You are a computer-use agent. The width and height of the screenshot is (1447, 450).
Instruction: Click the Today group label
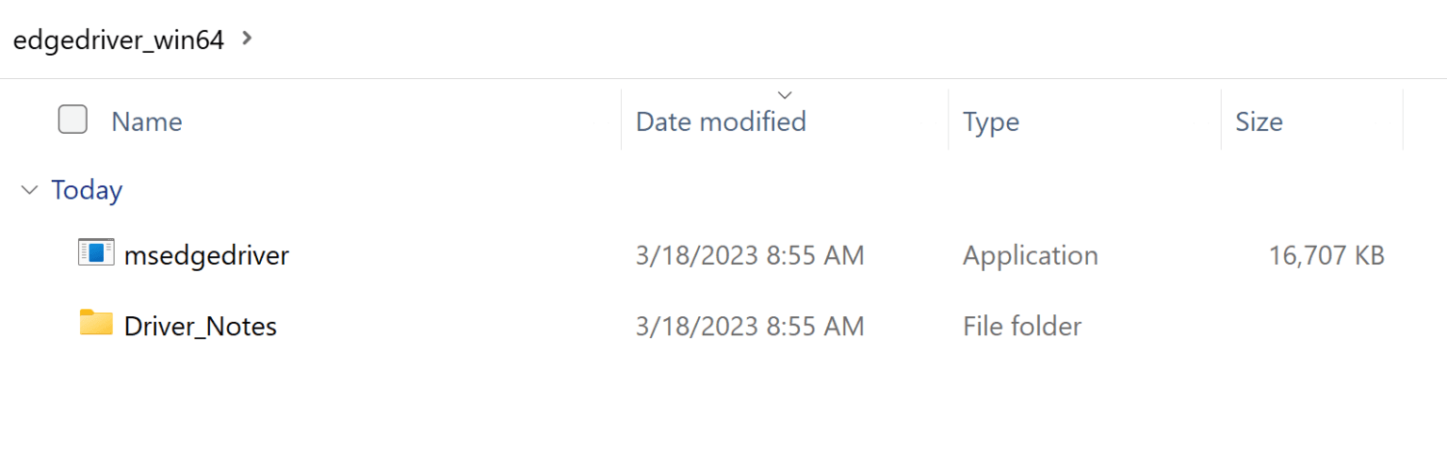(x=87, y=190)
